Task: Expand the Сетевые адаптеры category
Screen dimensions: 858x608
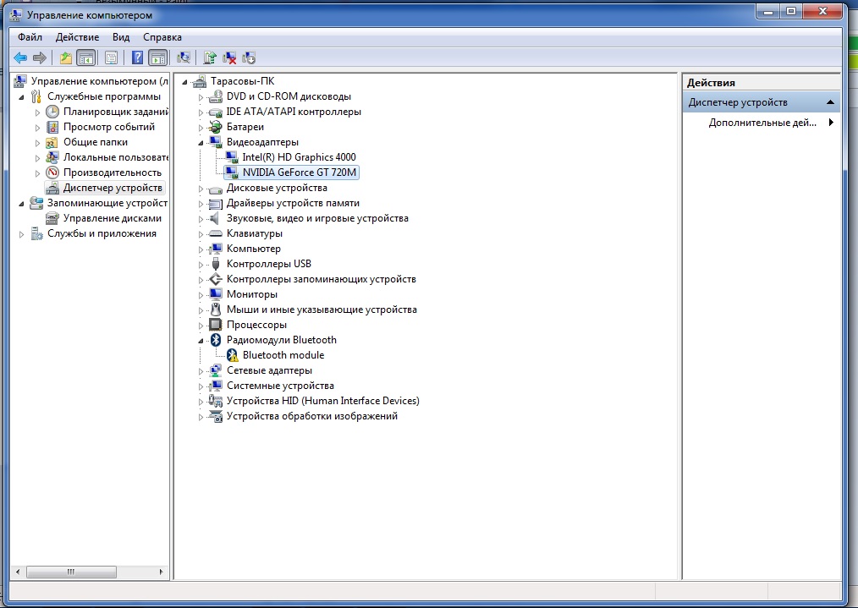Action: (201, 370)
